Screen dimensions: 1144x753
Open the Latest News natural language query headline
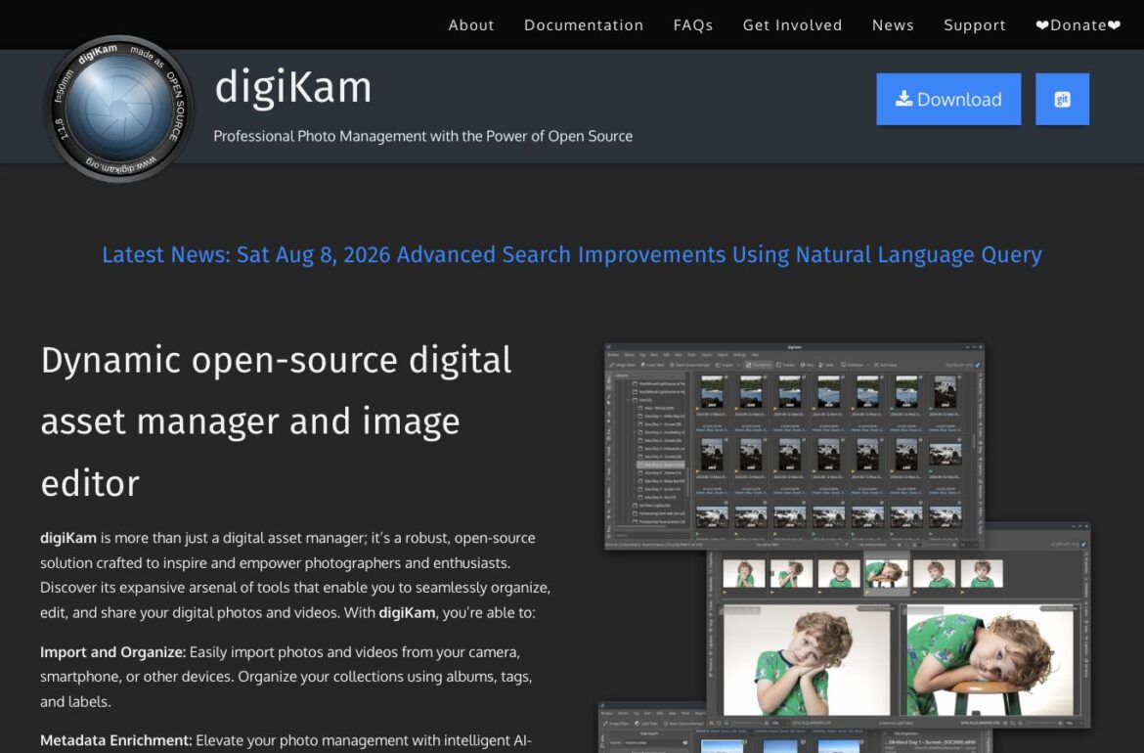tap(571, 254)
